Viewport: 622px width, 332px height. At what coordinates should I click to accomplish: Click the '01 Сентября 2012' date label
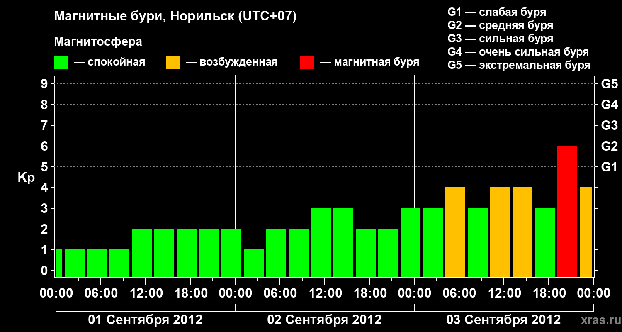146,320
